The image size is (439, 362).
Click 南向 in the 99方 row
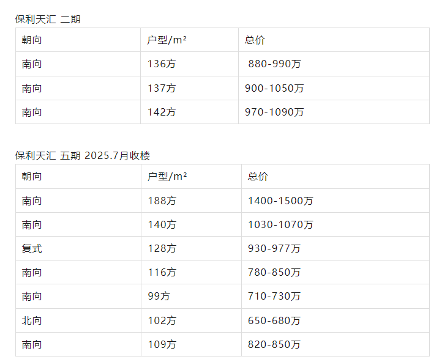[32, 296]
